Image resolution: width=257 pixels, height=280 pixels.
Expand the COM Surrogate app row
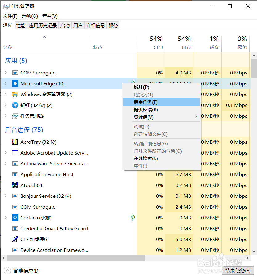click(6, 73)
